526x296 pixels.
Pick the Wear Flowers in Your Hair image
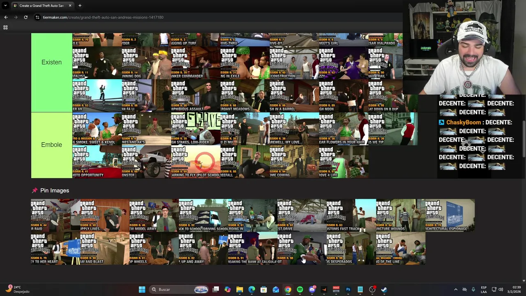[x=343, y=129]
